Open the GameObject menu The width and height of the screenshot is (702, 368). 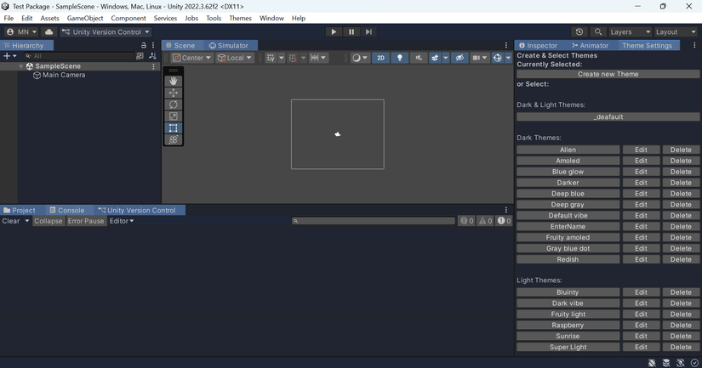[85, 19]
